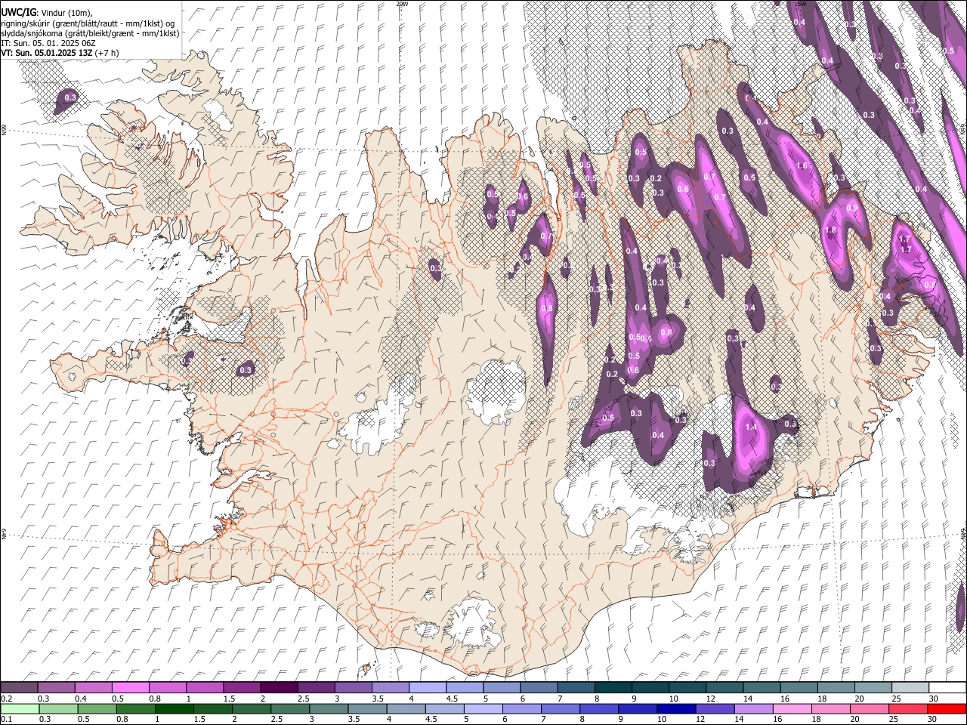967x725 pixels.
Task: Select the rain legend swatch between 0.5 and 0.8
Action: [97, 708]
